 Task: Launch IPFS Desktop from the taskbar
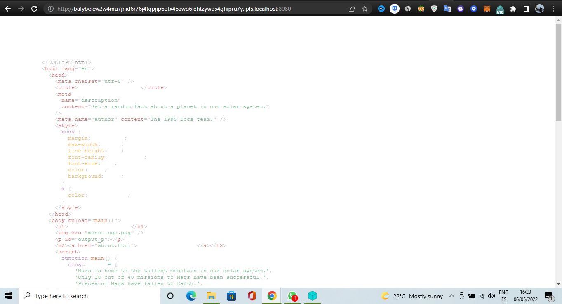(312, 295)
